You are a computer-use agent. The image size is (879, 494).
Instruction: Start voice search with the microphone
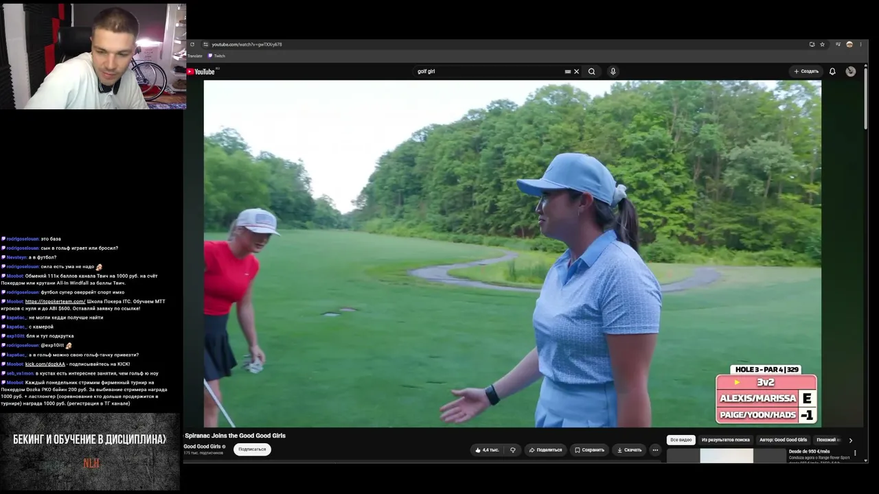(x=613, y=71)
